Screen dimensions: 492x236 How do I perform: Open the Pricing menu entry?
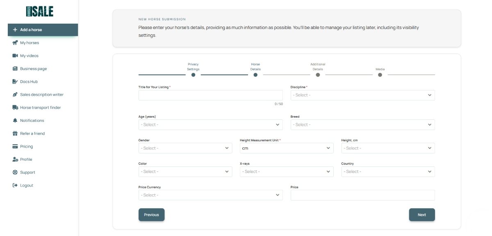(26, 146)
